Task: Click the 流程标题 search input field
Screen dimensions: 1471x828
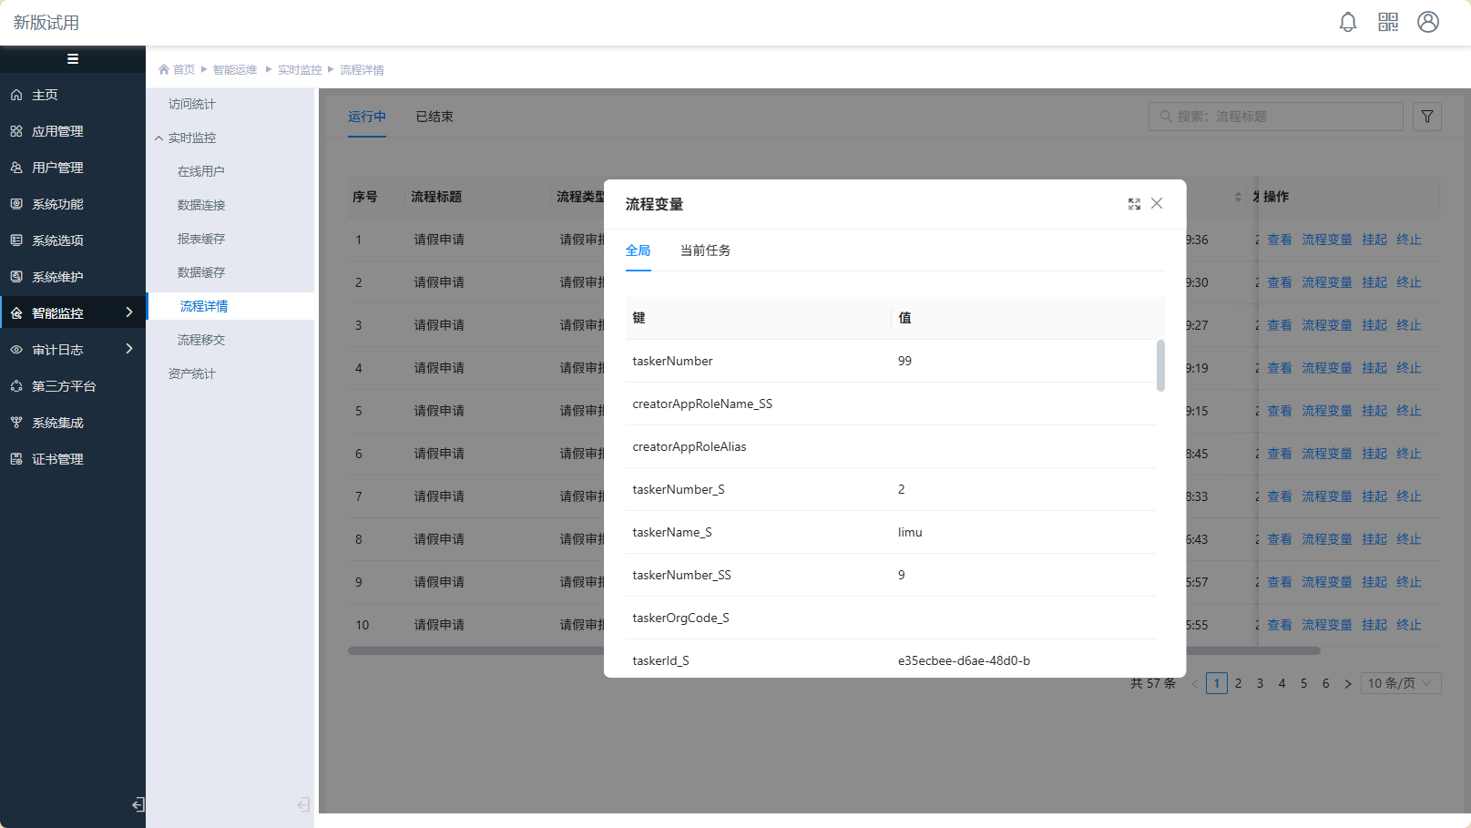Action: 1275,117
